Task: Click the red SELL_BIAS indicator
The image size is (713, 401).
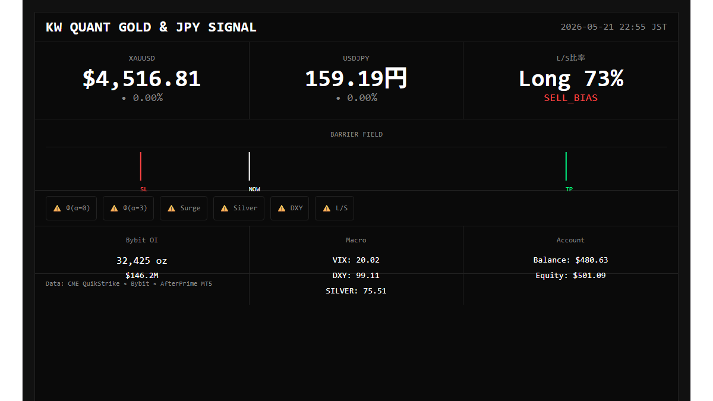Action: (571, 98)
